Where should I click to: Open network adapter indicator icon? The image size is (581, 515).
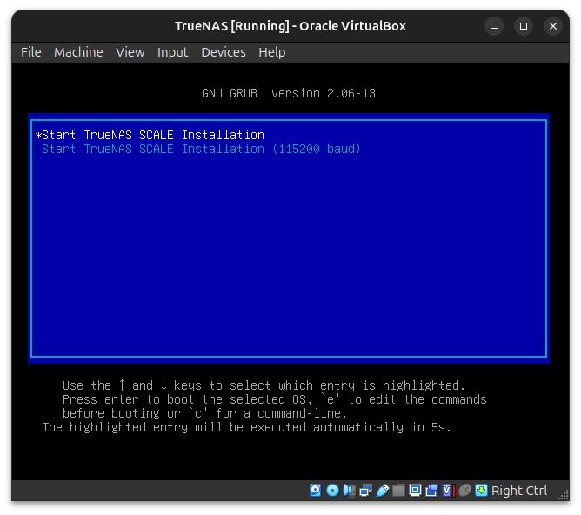365,491
